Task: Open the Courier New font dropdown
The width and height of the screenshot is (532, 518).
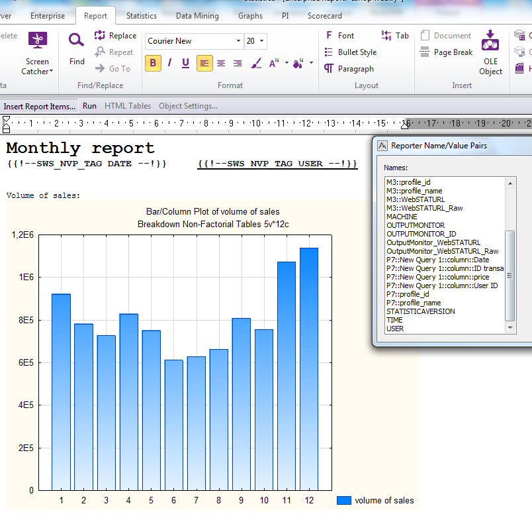Action: (238, 41)
